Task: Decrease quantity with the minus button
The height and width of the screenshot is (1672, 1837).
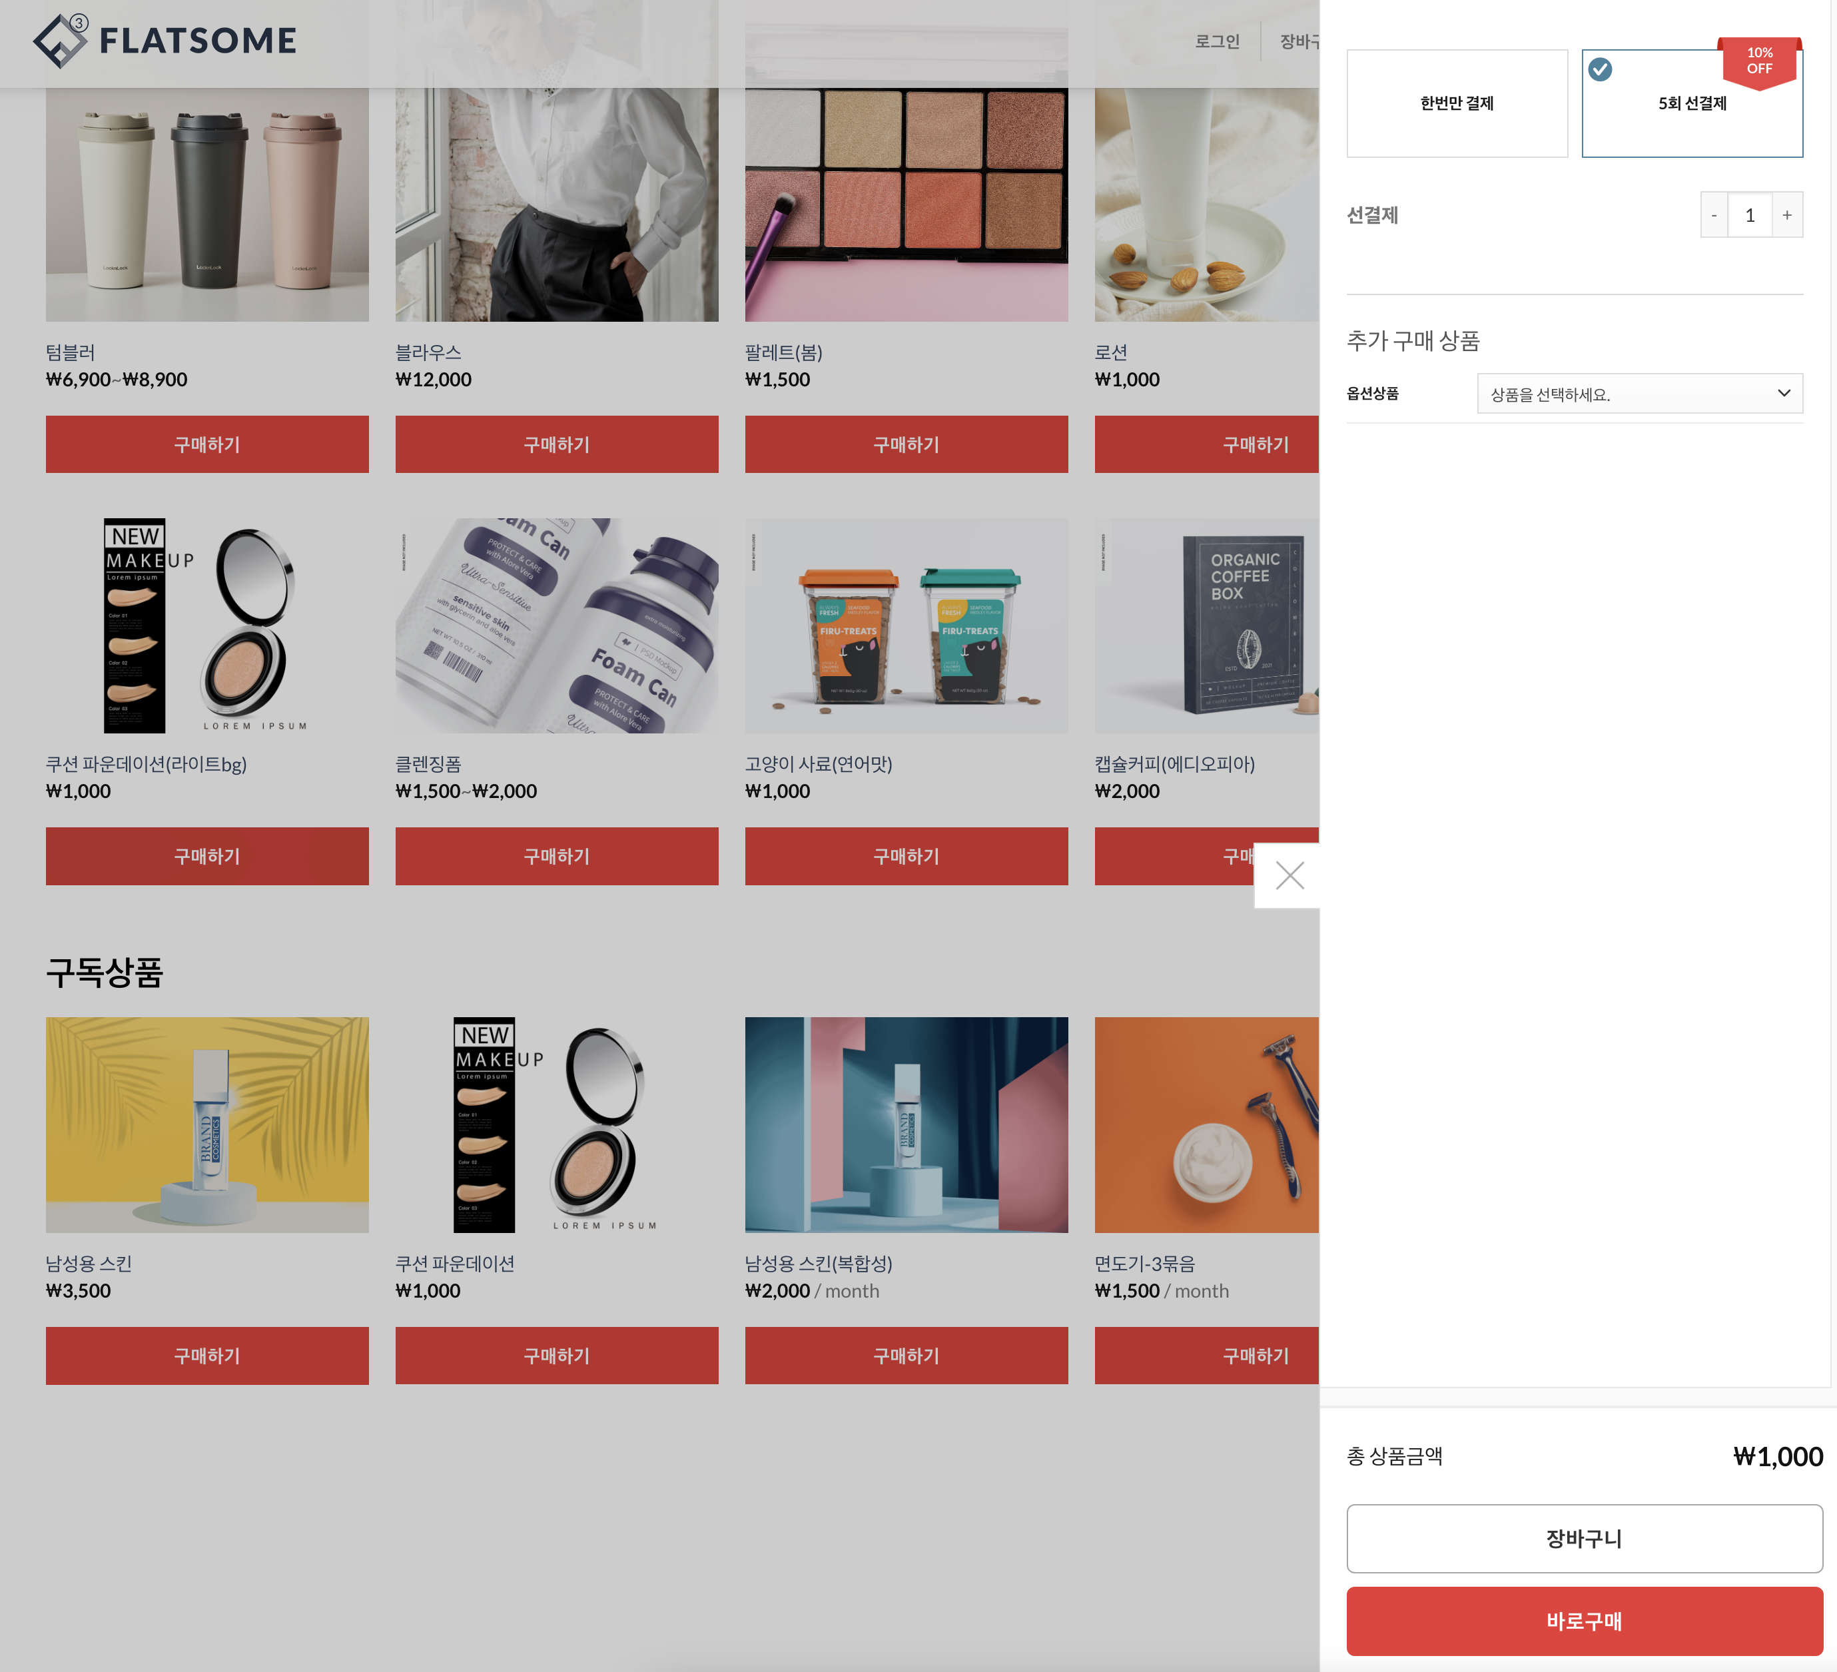Action: pos(1714,215)
